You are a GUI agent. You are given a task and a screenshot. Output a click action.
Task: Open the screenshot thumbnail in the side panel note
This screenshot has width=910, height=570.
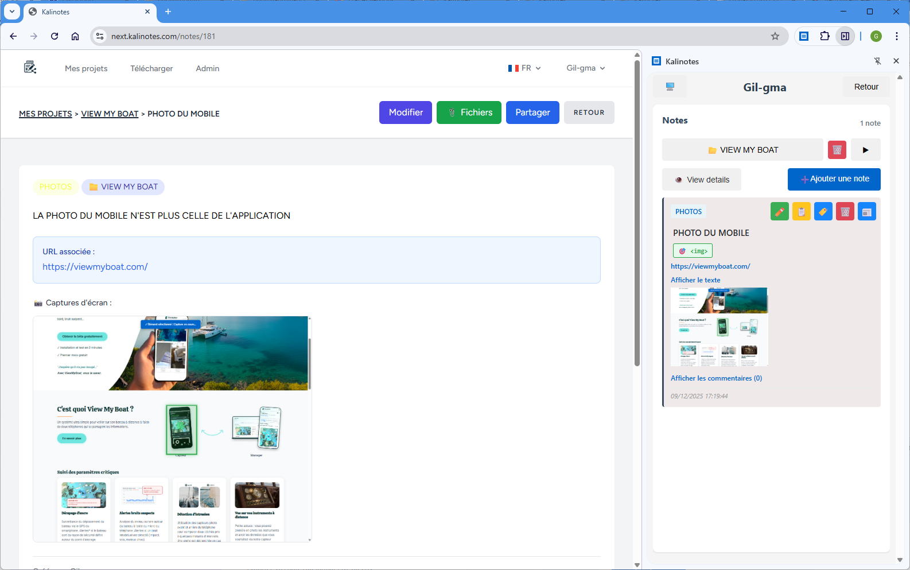click(x=720, y=327)
